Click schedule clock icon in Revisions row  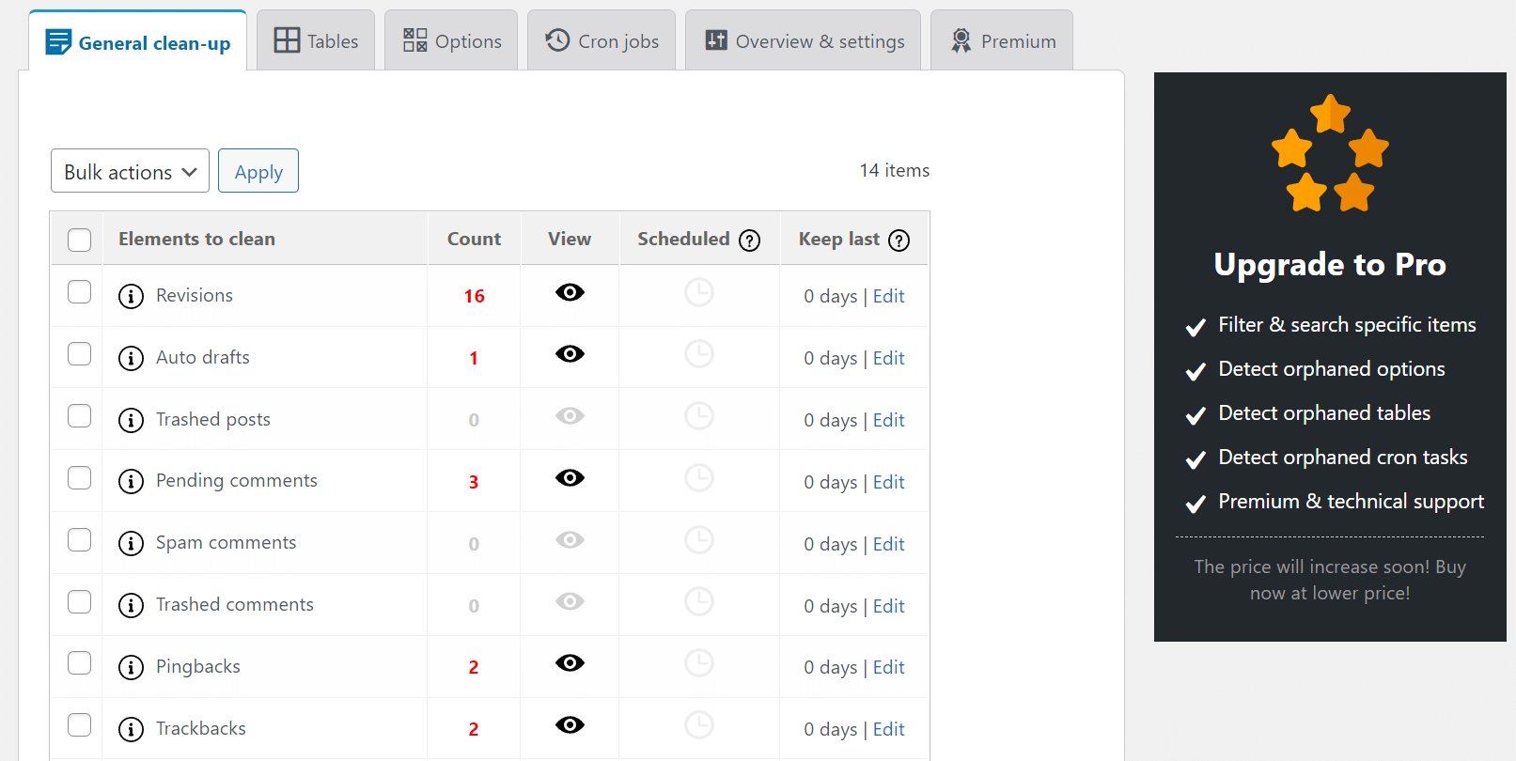(698, 293)
